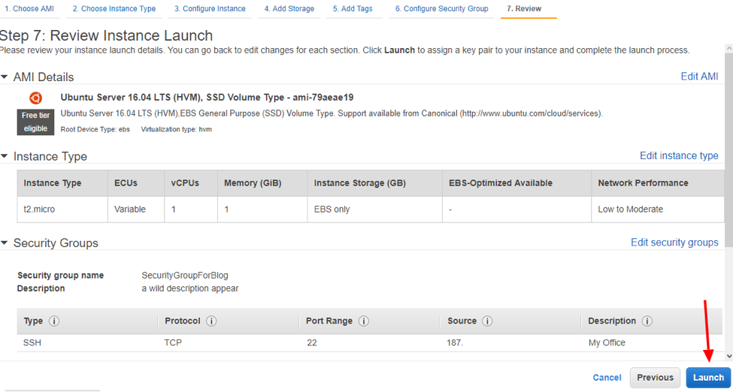Viewport: 733px width, 392px height.
Task: Click the scrollbar down arrow
Action: (728, 356)
